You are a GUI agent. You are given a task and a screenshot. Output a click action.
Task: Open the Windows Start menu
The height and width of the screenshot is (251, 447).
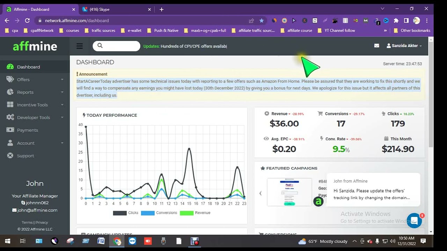7,241
